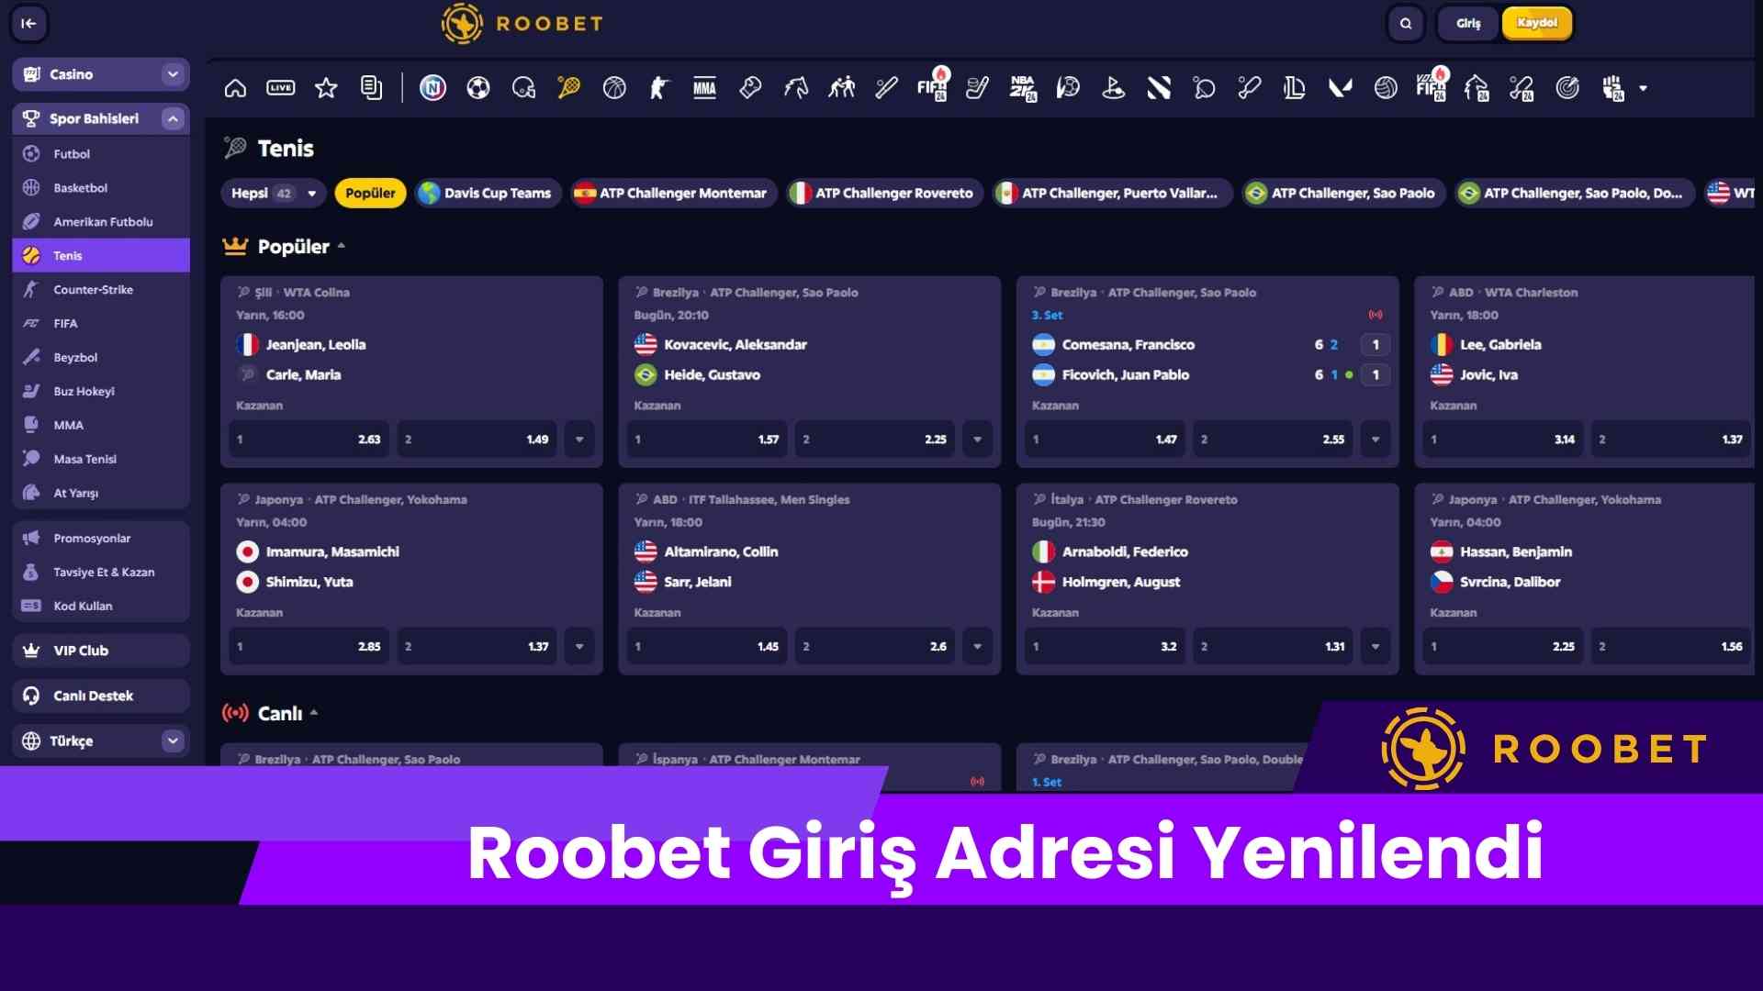
Task: Select ATP Challenger, Sao Paolo filter
Action: point(1343,193)
